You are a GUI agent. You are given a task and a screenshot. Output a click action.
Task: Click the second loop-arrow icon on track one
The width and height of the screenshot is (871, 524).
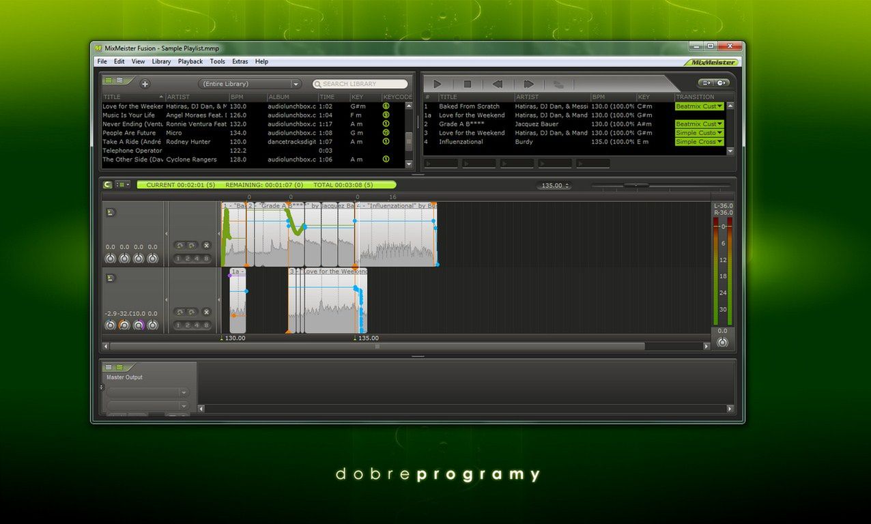point(192,245)
